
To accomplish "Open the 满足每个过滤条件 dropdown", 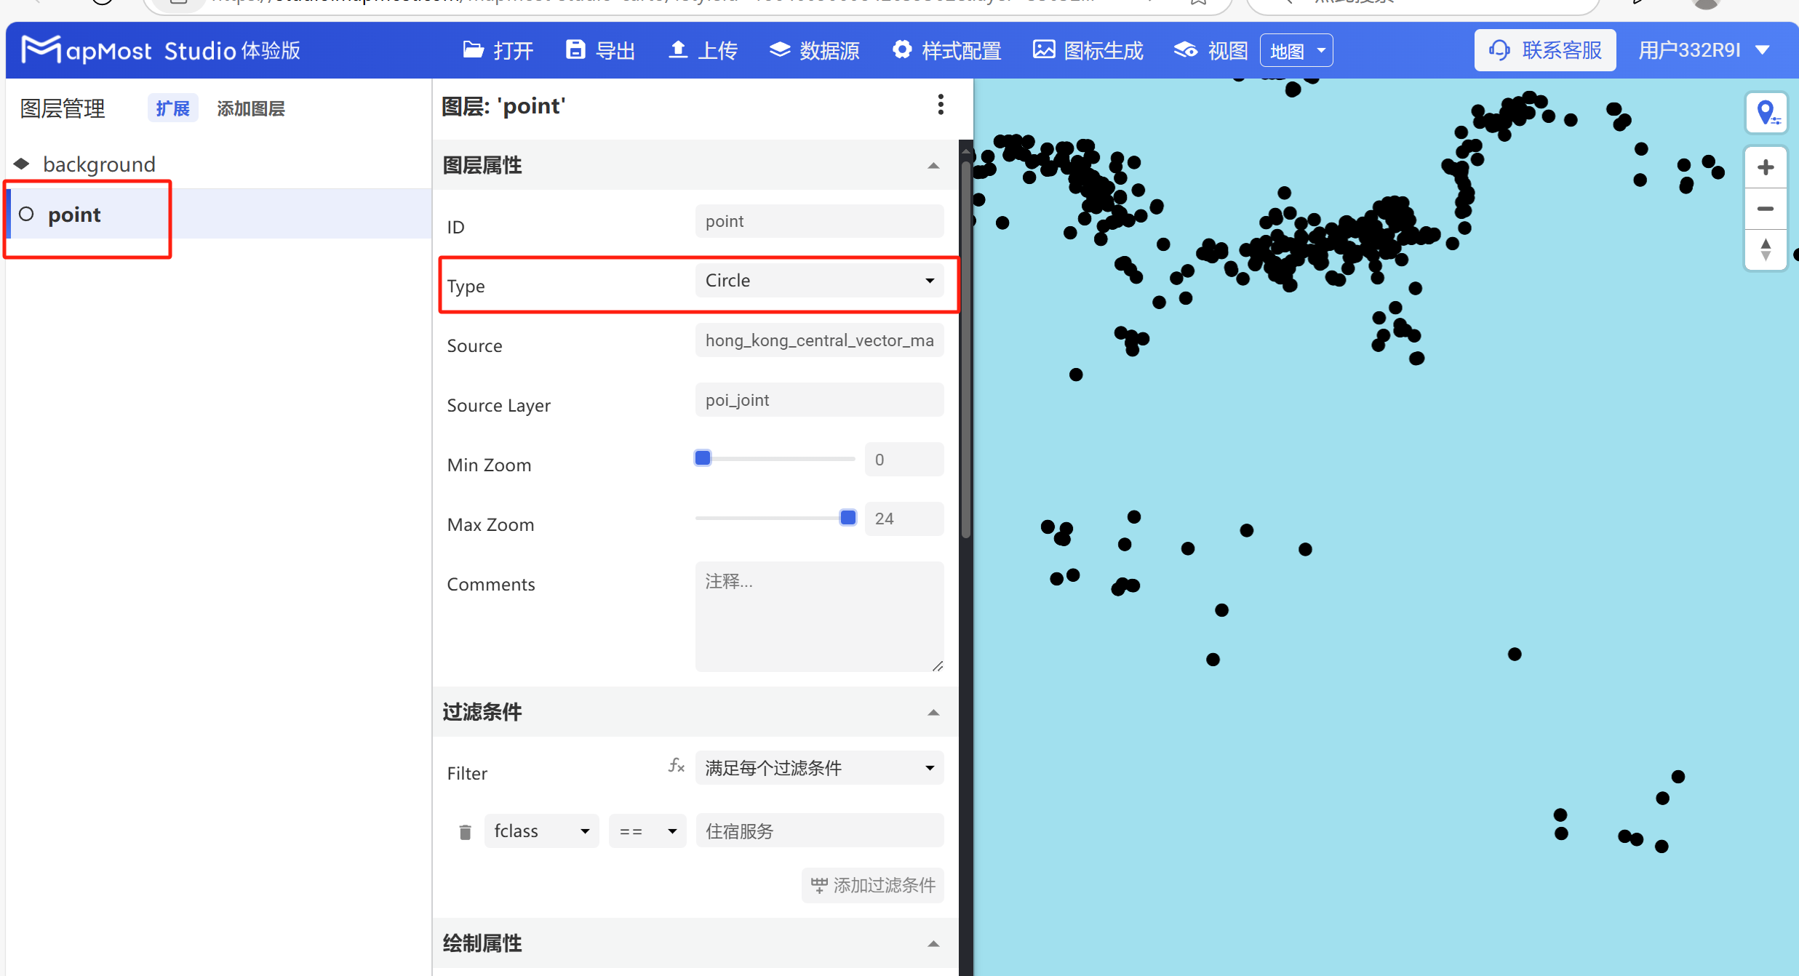I will (818, 767).
